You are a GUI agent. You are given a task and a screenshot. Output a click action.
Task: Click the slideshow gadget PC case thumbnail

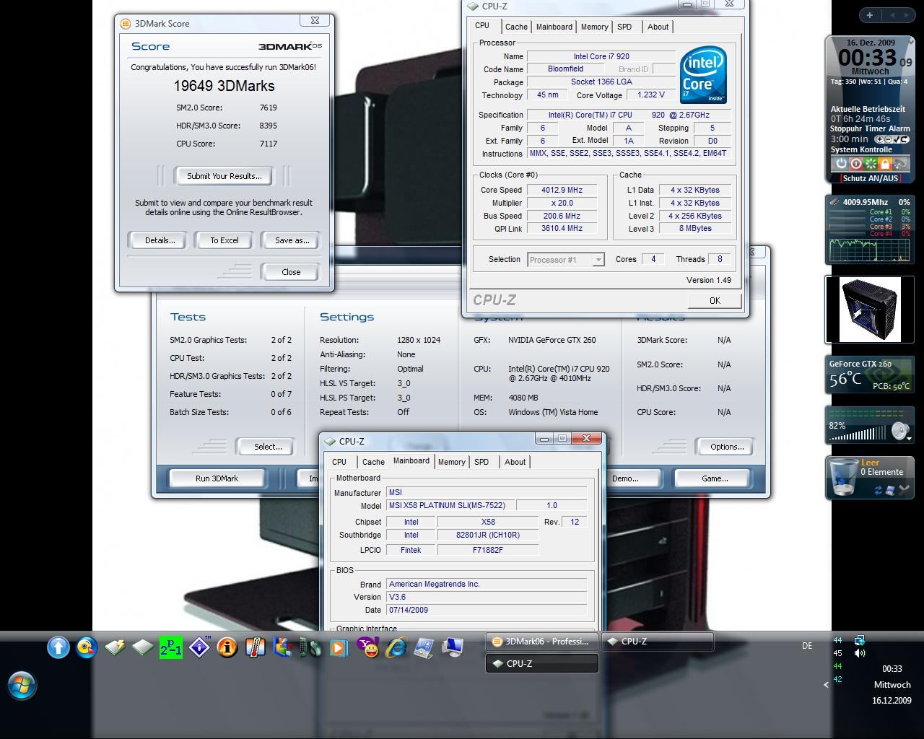[x=869, y=310]
